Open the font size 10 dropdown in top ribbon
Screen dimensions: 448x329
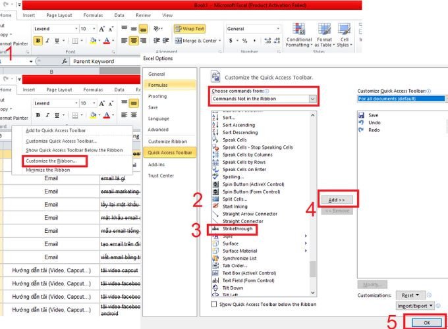(x=94, y=29)
